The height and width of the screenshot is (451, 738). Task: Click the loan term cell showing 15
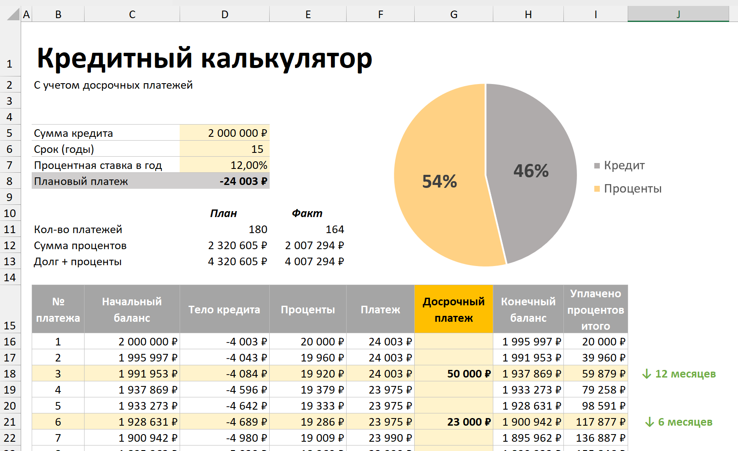point(224,149)
